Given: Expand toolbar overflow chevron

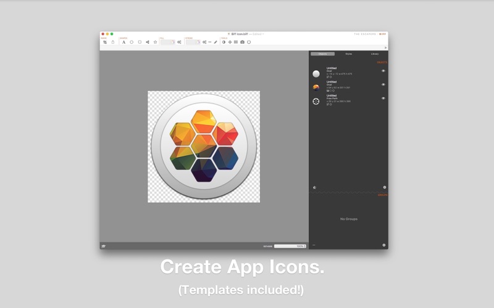Looking at the screenshot, I should (x=385, y=48).
